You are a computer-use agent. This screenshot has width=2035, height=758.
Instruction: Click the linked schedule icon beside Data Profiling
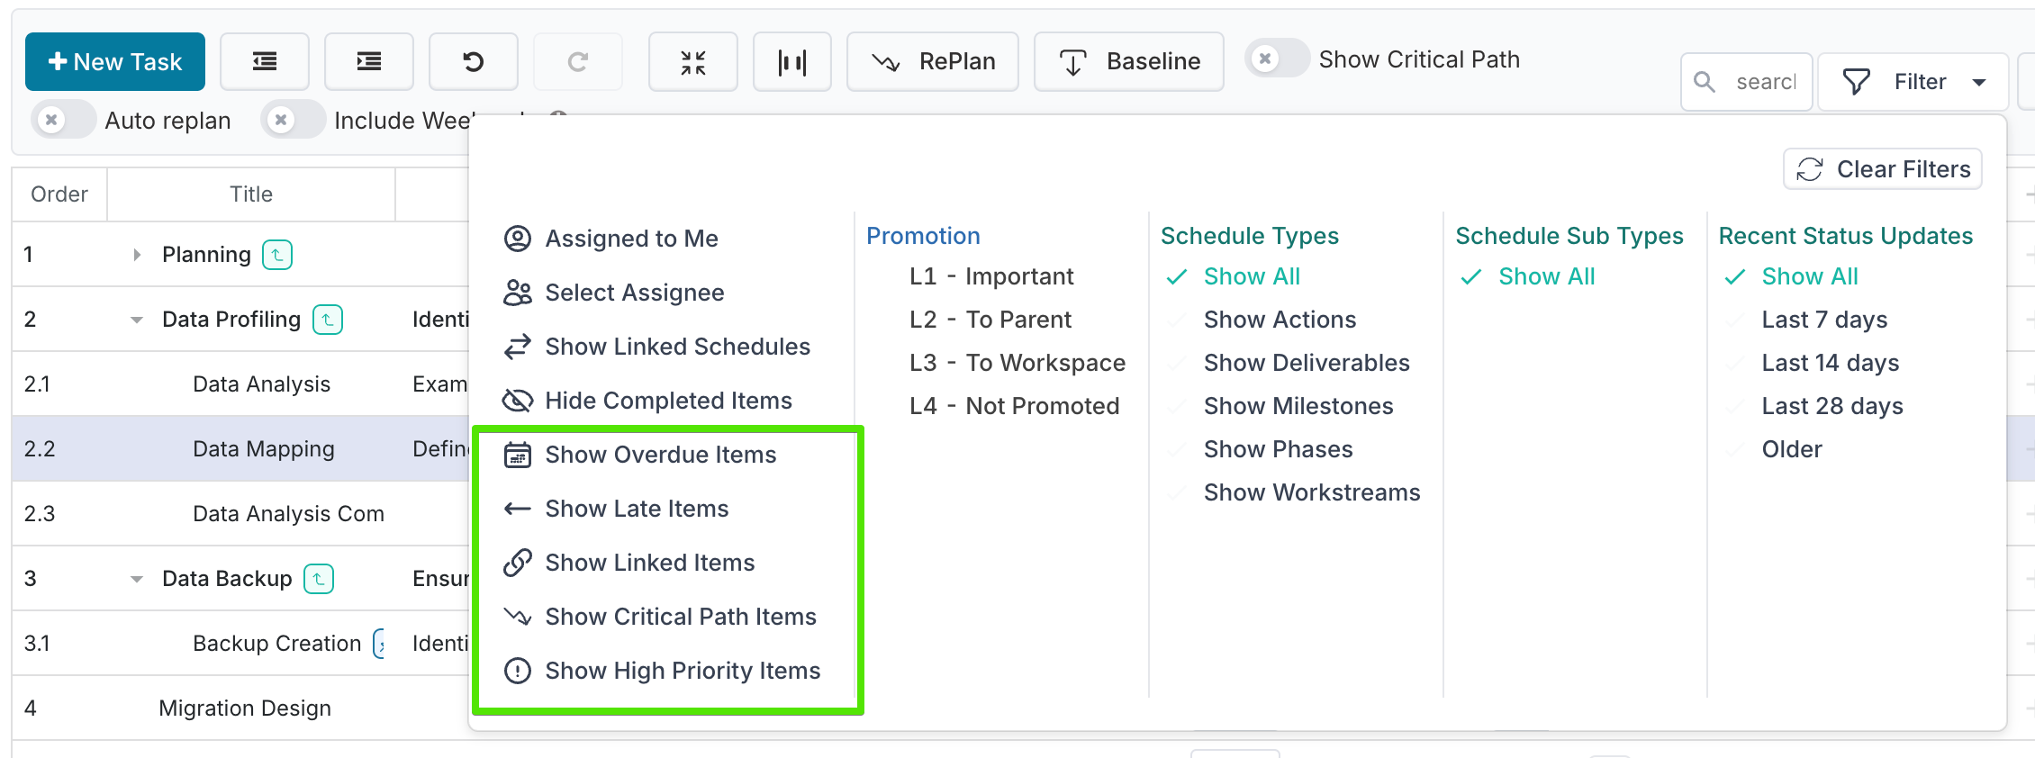(x=328, y=320)
